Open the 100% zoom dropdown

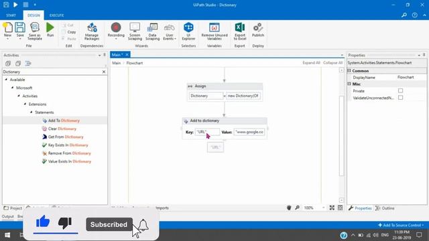[x=323, y=208]
